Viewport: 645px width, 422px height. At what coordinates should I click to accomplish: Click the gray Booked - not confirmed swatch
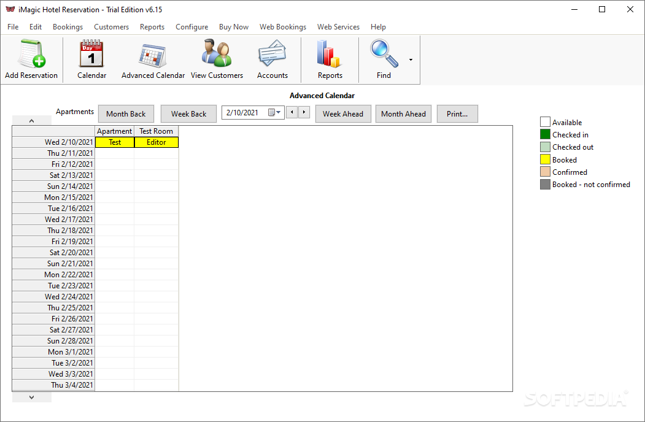[x=545, y=184]
